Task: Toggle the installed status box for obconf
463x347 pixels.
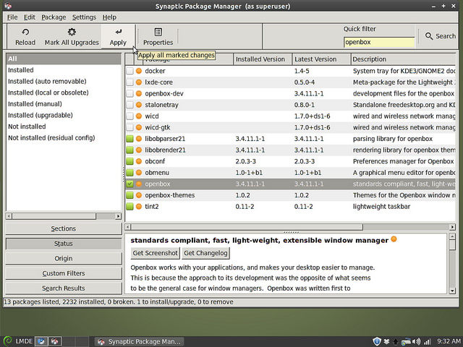Action: [129, 161]
